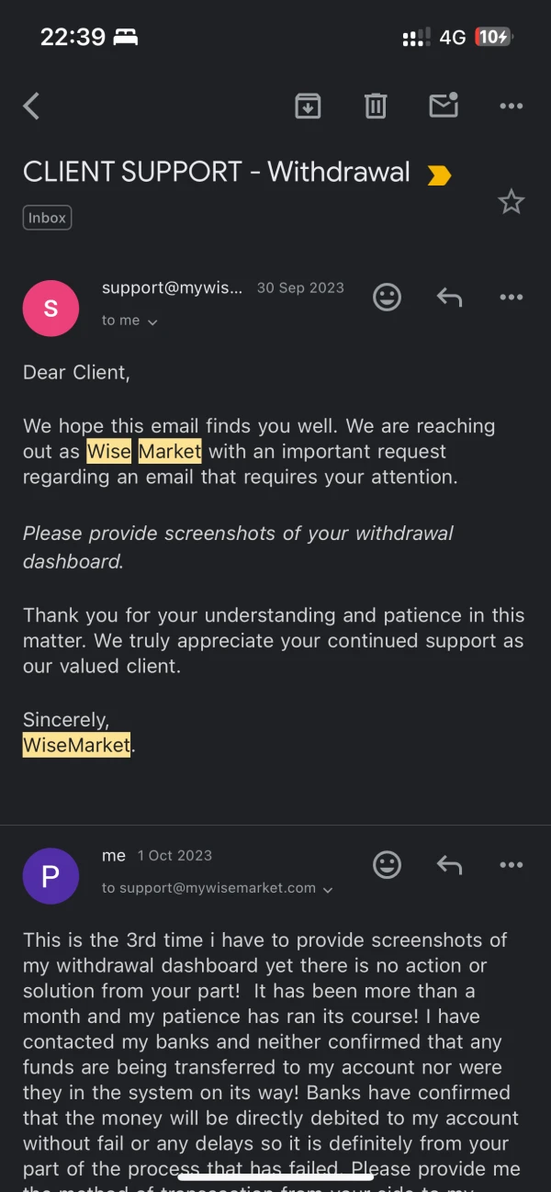Mark the email as unread
The width and height of the screenshot is (551, 1192).
coord(444,107)
